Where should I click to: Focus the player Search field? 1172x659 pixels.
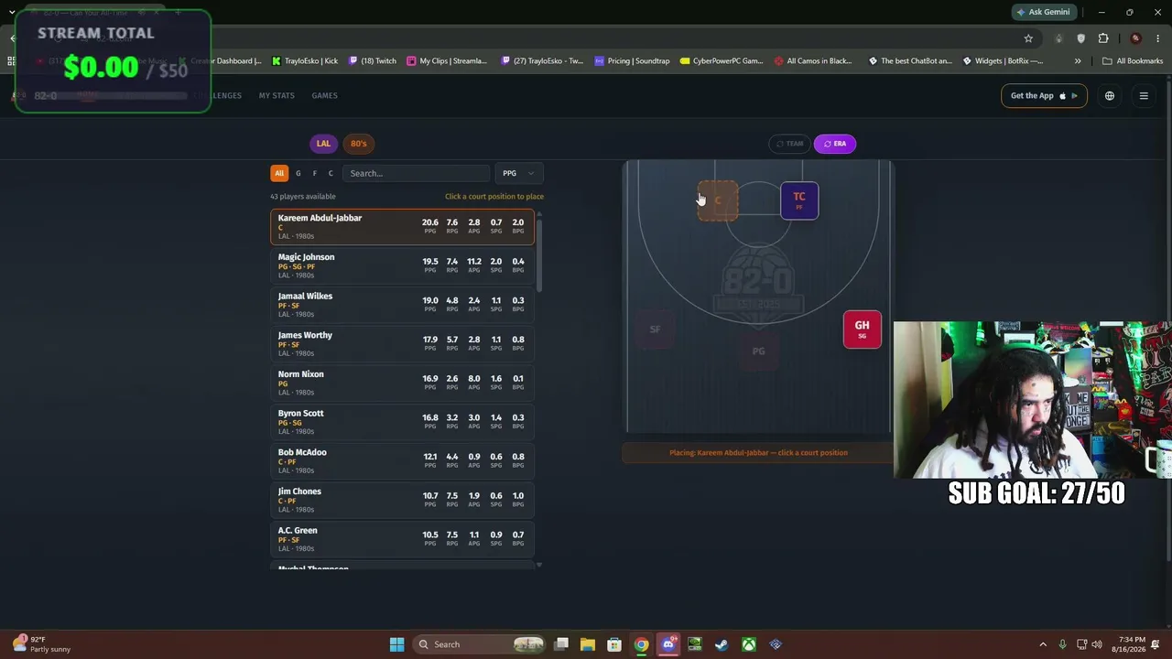click(417, 173)
